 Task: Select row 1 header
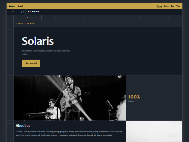[x=10, y=23]
